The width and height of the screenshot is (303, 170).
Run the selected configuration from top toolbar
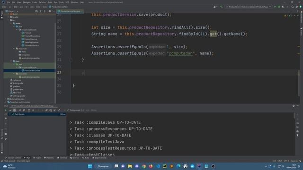275,7
